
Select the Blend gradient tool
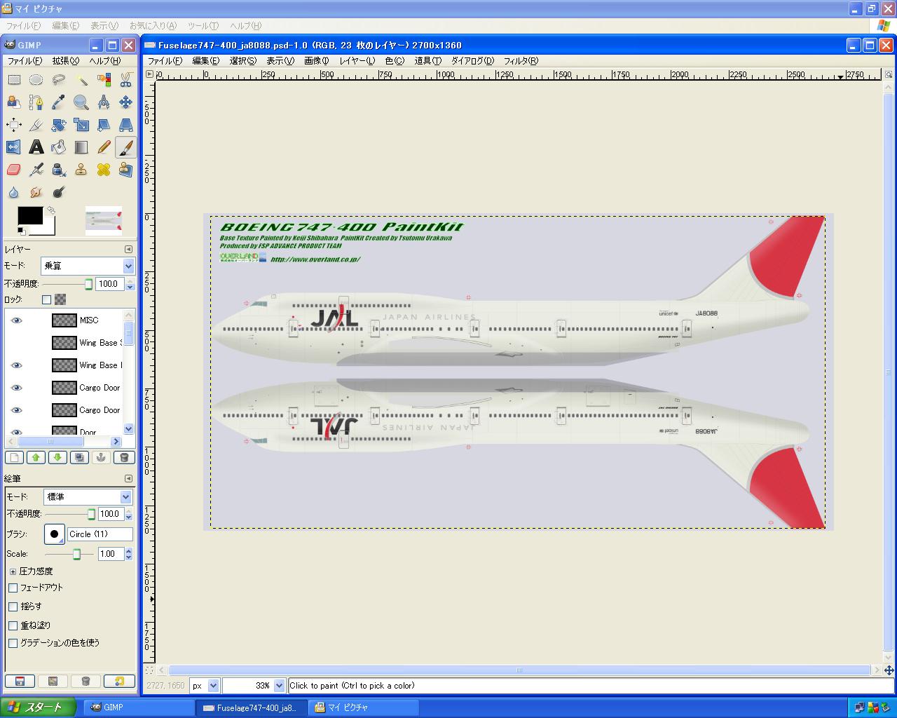pyautogui.click(x=81, y=147)
